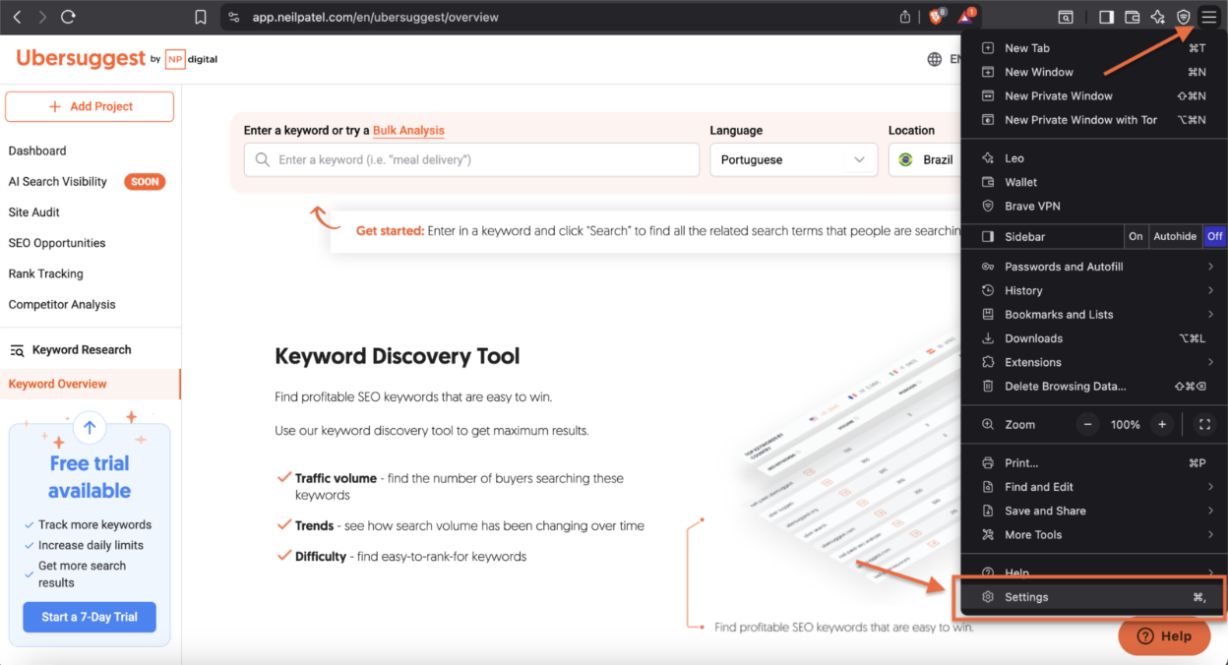The width and height of the screenshot is (1228, 665).
Task: Expand the Find and Edit submenu
Action: coord(1094,487)
